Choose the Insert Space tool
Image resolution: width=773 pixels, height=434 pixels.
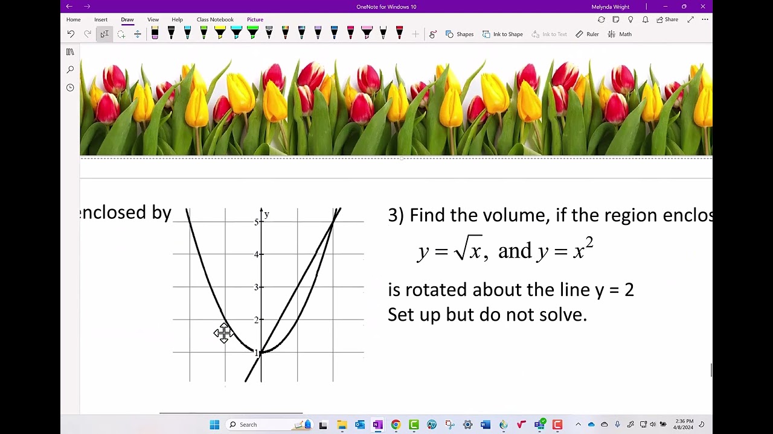click(138, 34)
